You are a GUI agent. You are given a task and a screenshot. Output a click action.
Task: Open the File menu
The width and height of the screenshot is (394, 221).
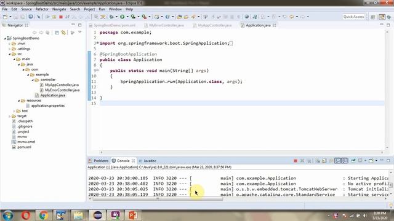(5, 9)
